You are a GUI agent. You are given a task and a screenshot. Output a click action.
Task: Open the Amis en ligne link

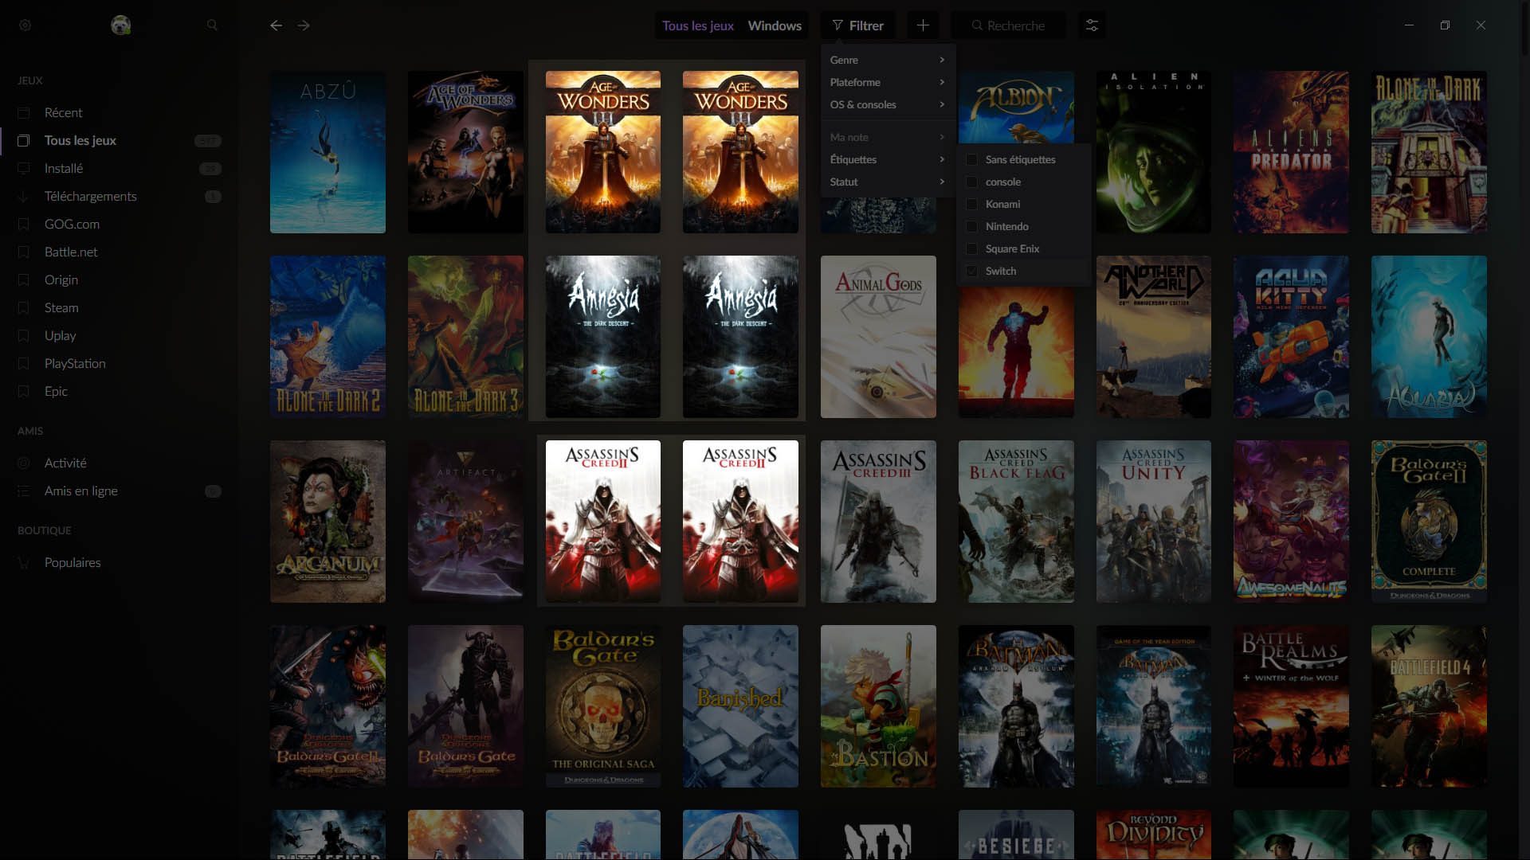coord(120,491)
